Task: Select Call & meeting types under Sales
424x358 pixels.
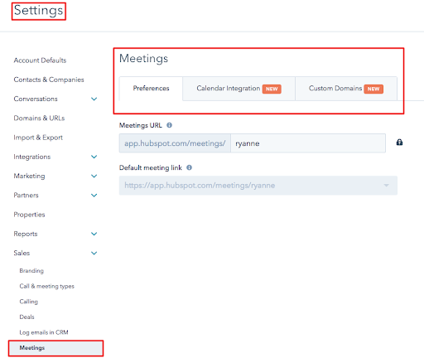Action: [x=47, y=286]
